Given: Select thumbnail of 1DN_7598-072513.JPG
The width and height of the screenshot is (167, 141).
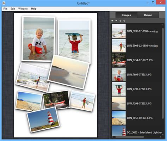Looking at the screenshot, I should (119, 103).
